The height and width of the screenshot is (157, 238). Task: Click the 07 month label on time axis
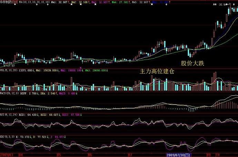pyautogui.click(x=130, y=155)
